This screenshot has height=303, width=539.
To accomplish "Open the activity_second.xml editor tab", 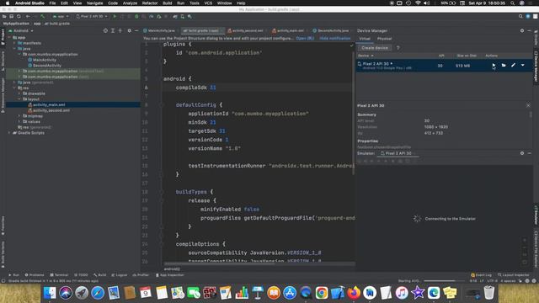I will [x=246, y=30].
